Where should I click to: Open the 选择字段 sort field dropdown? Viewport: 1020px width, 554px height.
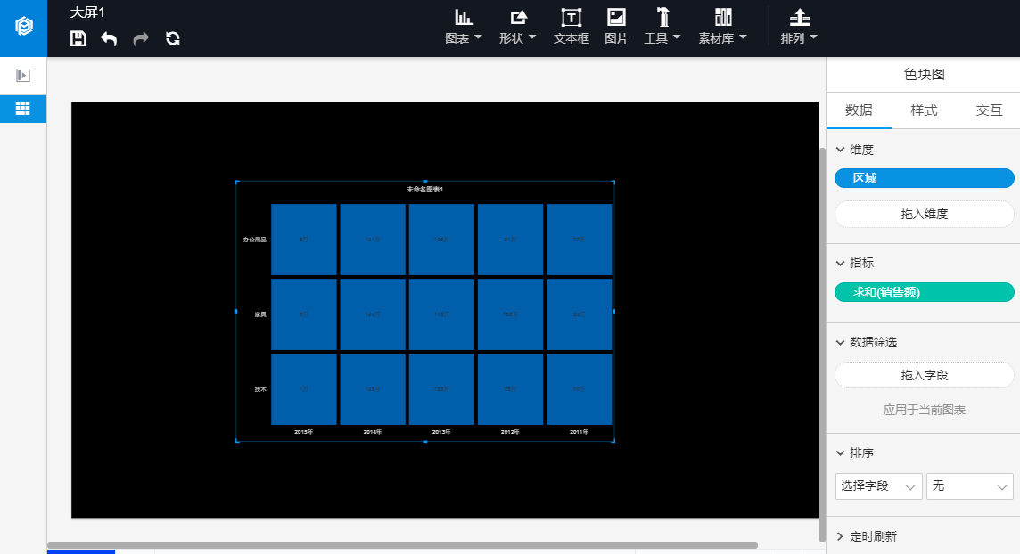(879, 486)
